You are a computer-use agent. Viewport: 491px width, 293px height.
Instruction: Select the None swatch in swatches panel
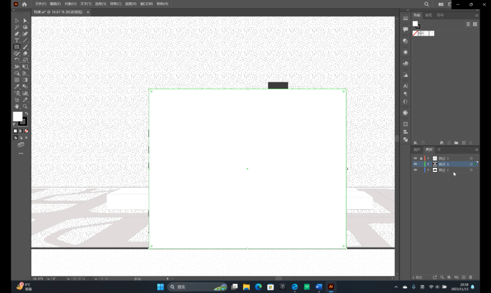[415, 33]
